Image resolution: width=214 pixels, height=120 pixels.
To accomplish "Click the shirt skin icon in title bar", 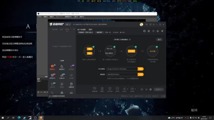I will (x=150, y=25).
